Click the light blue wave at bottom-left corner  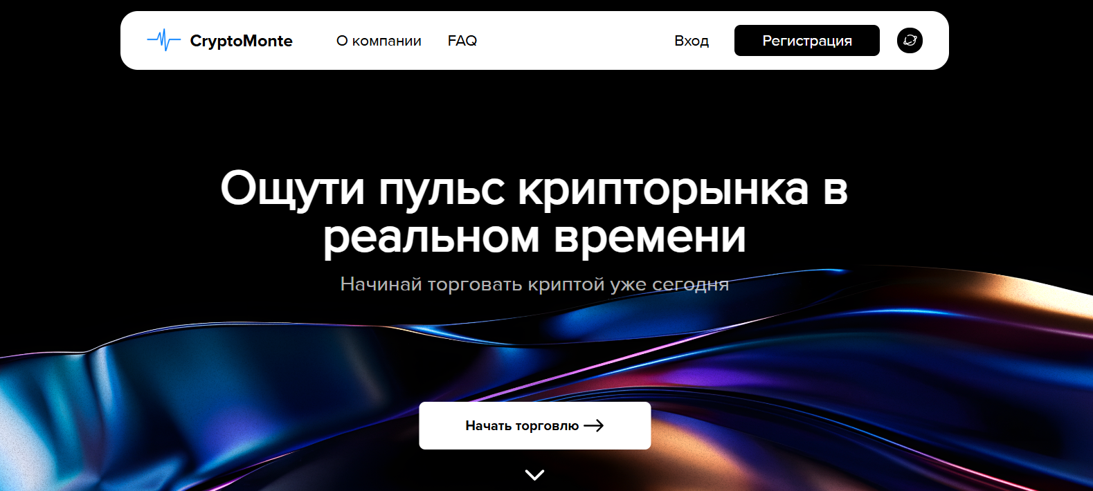click(x=21, y=443)
